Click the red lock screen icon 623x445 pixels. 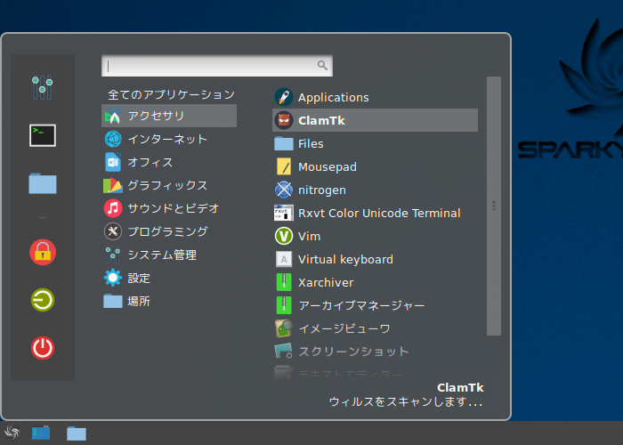(x=43, y=252)
